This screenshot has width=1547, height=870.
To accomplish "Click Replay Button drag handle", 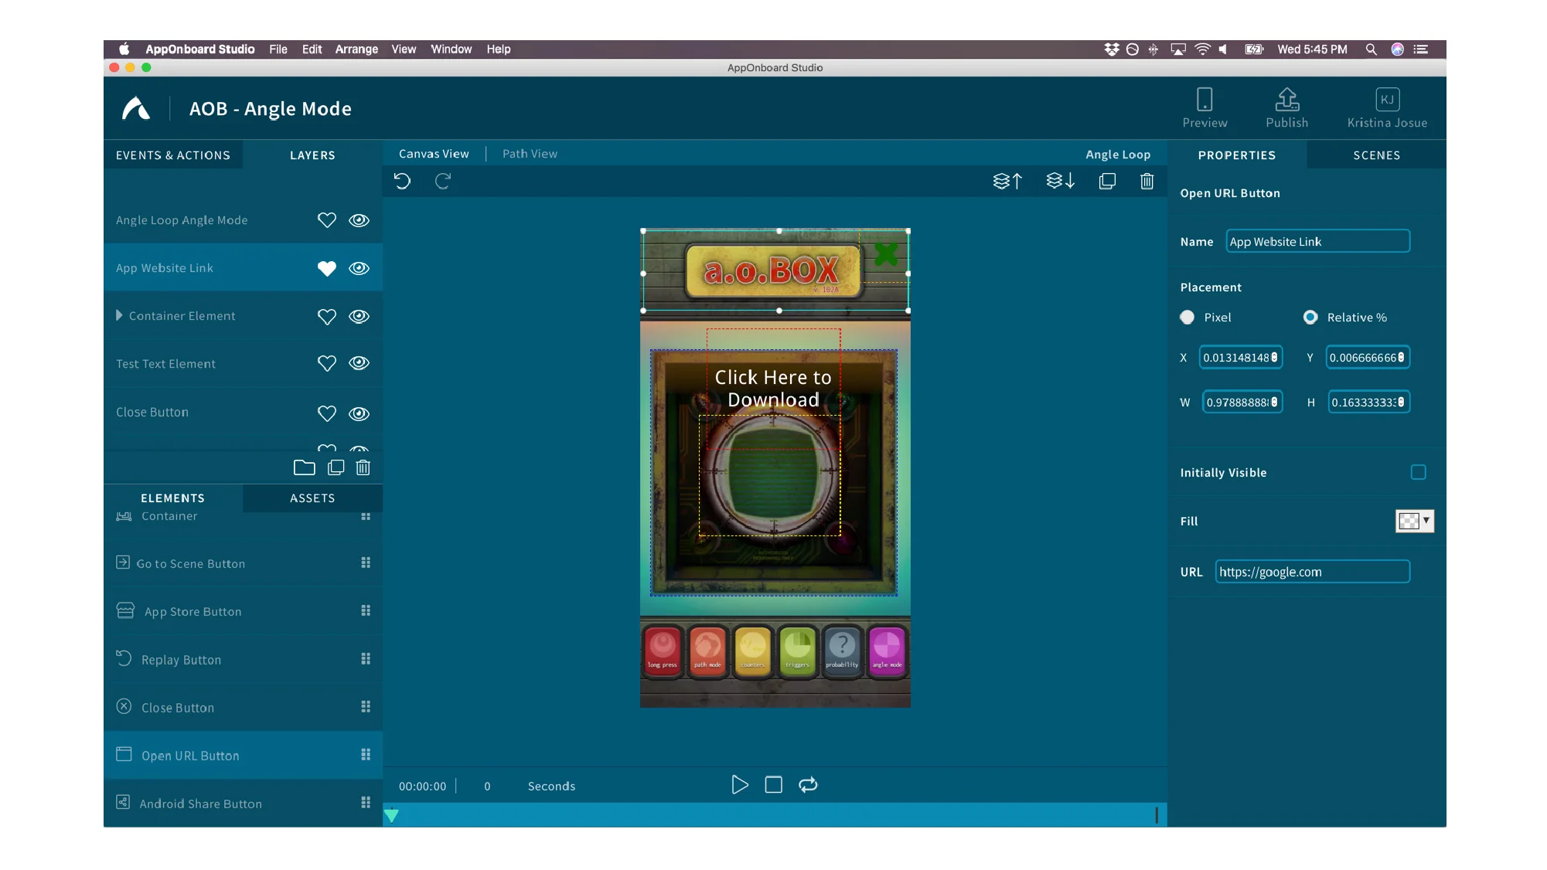I will coord(366,659).
